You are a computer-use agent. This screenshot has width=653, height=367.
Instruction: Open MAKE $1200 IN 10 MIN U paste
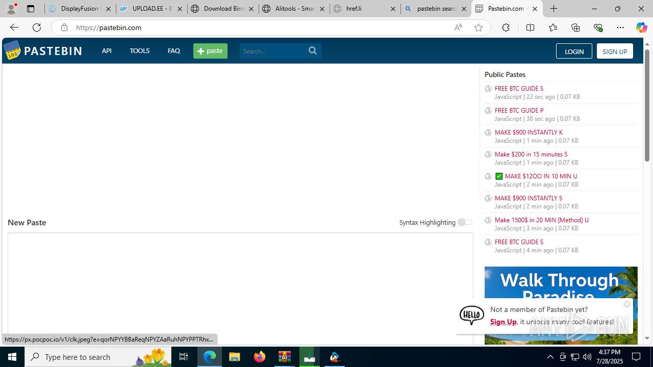pyautogui.click(x=541, y=176)
